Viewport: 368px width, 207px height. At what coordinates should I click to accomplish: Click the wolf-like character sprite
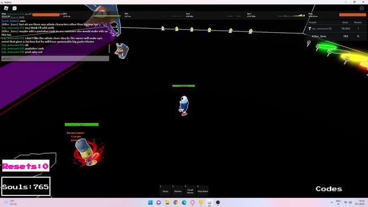121,51
